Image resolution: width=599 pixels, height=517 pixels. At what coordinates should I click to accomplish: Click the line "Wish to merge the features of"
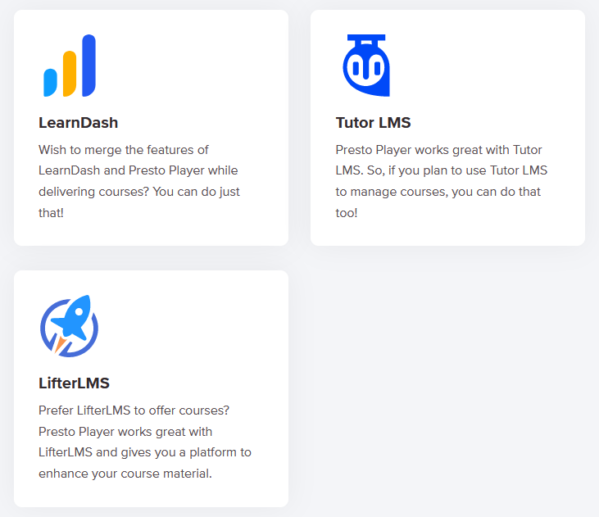124,150
